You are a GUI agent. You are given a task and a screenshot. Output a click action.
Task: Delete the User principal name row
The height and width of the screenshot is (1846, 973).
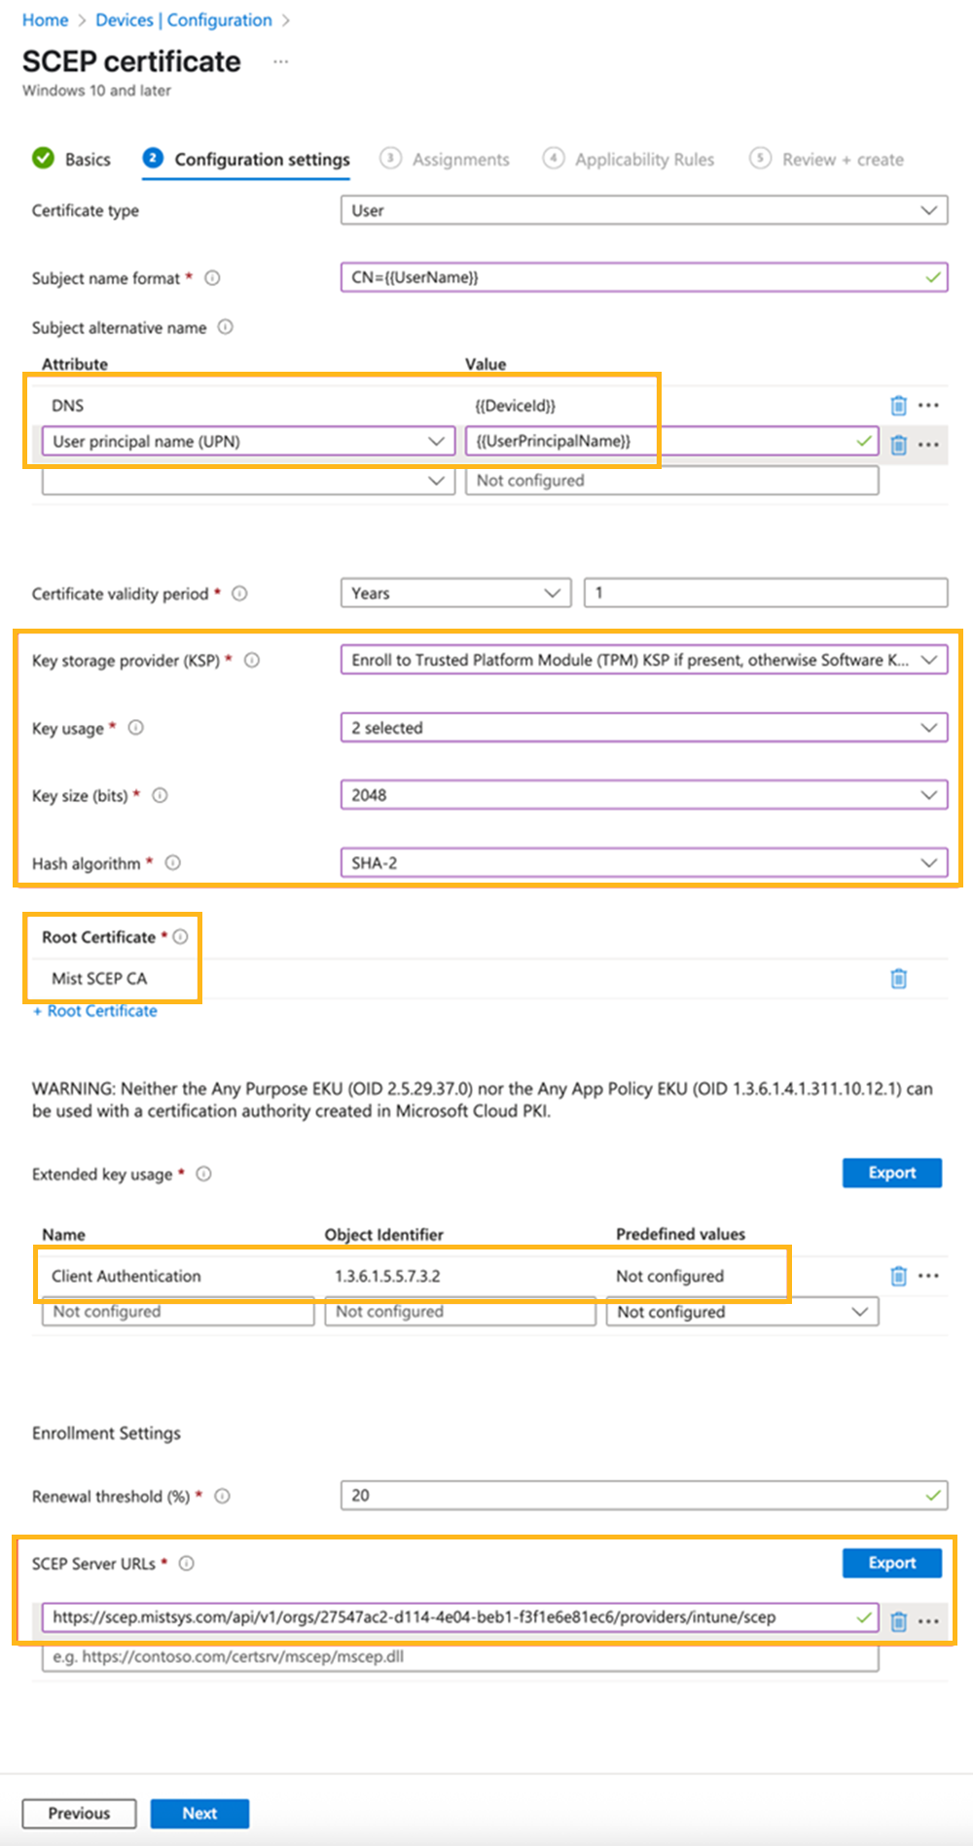pyautogui.click(x=898, y=445)
